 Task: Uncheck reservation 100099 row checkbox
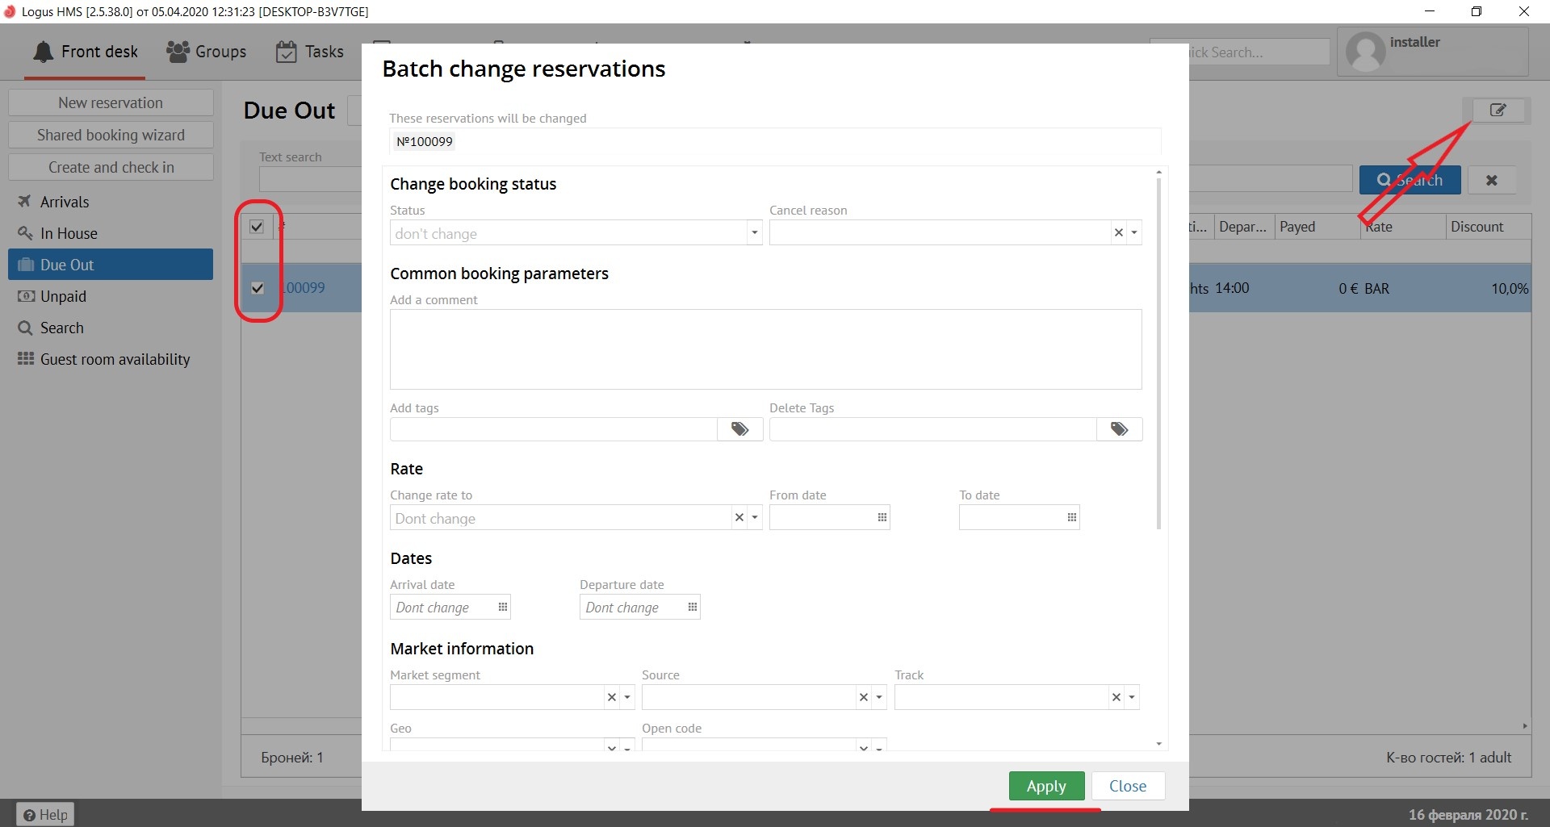click(258, 288)
